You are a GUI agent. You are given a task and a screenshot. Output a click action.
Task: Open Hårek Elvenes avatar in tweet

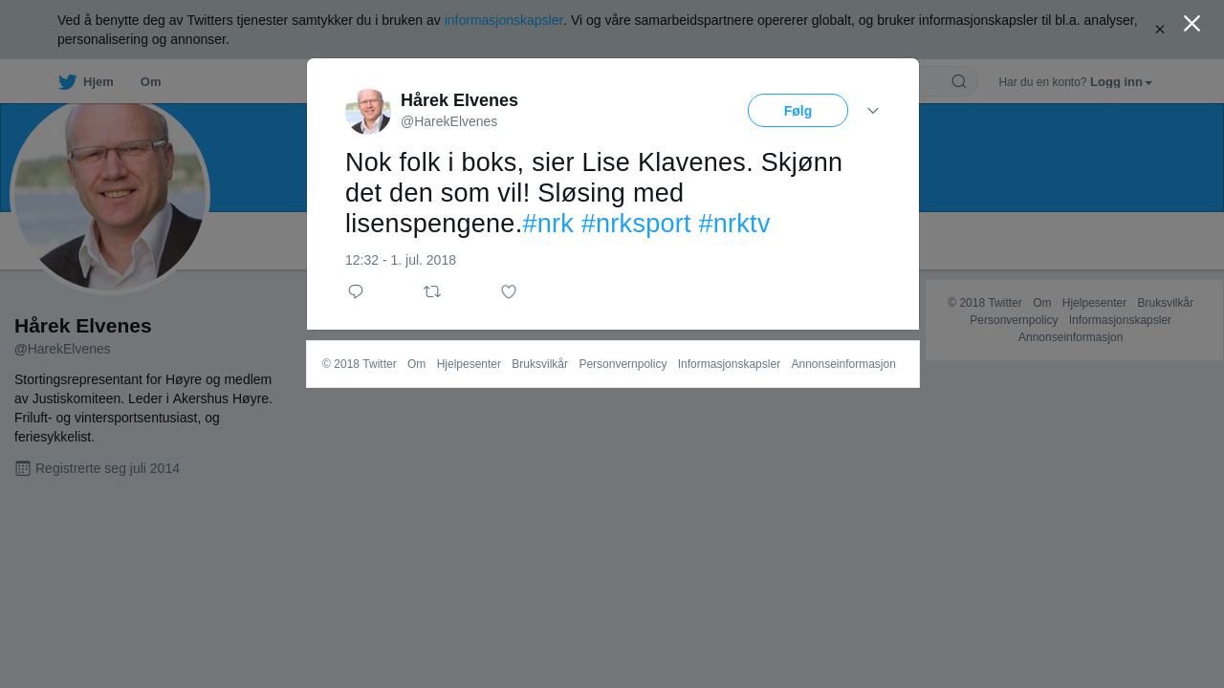368,112
